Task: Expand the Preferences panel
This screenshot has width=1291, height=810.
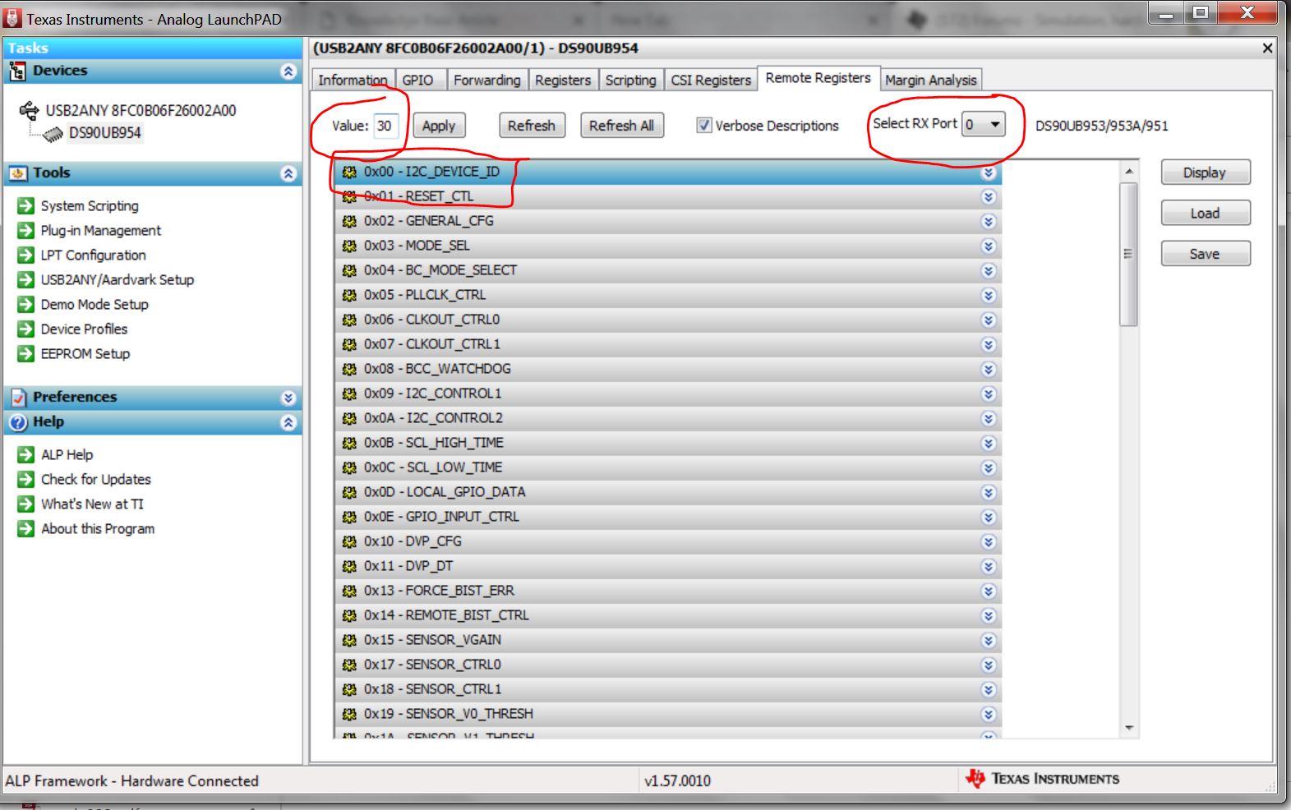Action: 288,398
